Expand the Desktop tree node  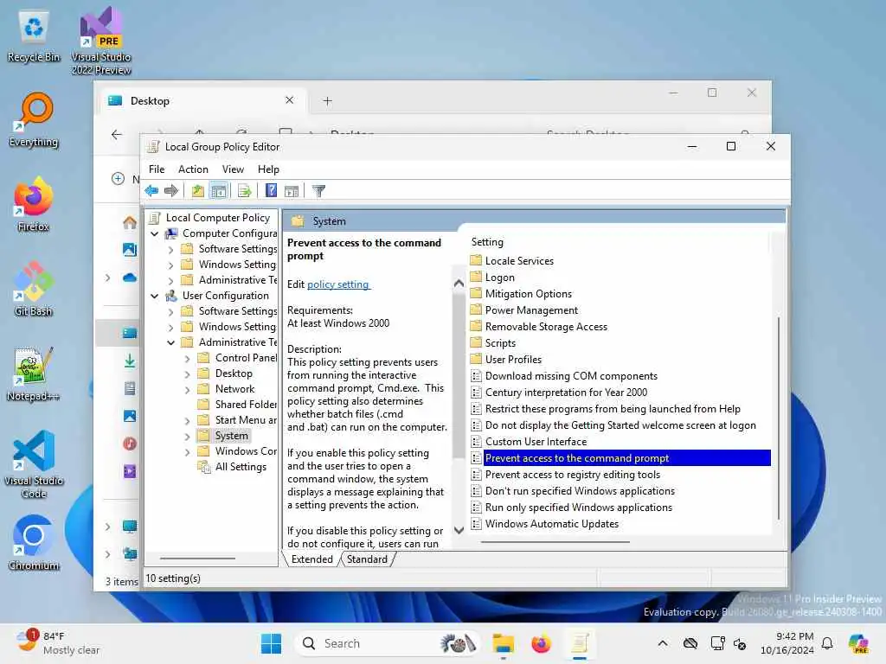[187, 373]
